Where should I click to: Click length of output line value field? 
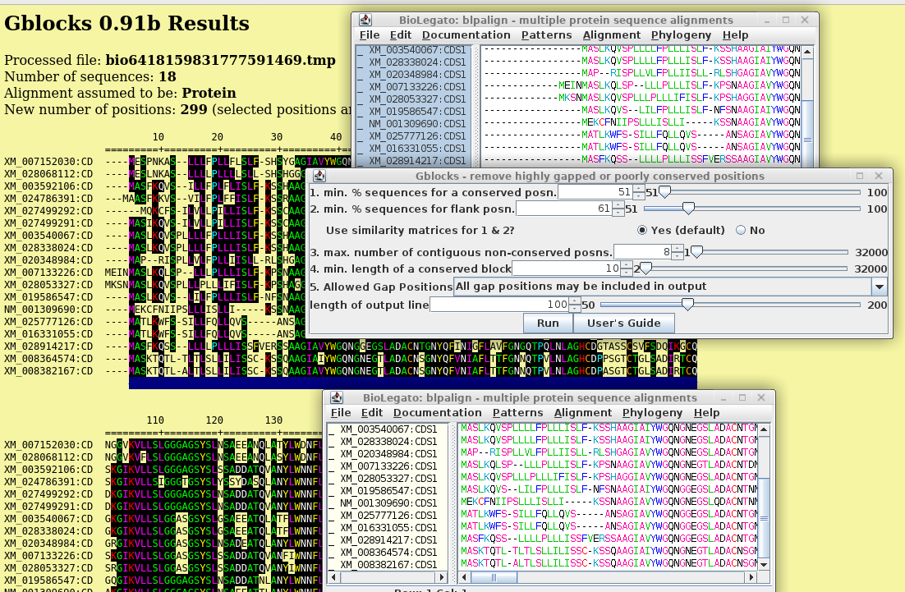pyautogui.click(x=500, y=305)
